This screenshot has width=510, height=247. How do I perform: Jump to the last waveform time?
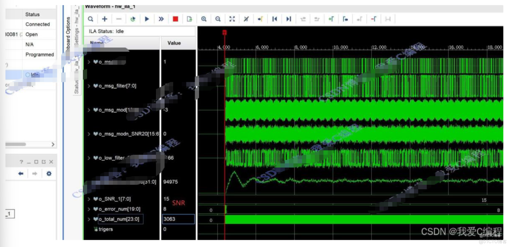click(x=289, y=19)
